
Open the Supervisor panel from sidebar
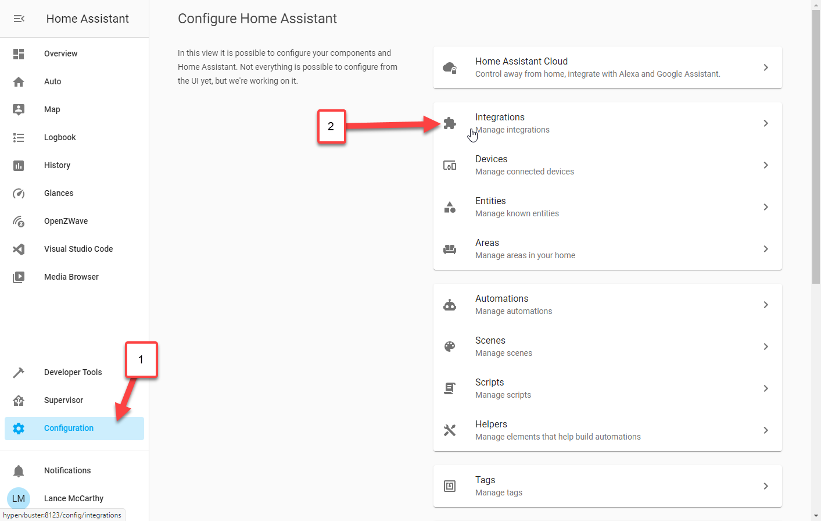coord(63,400)
